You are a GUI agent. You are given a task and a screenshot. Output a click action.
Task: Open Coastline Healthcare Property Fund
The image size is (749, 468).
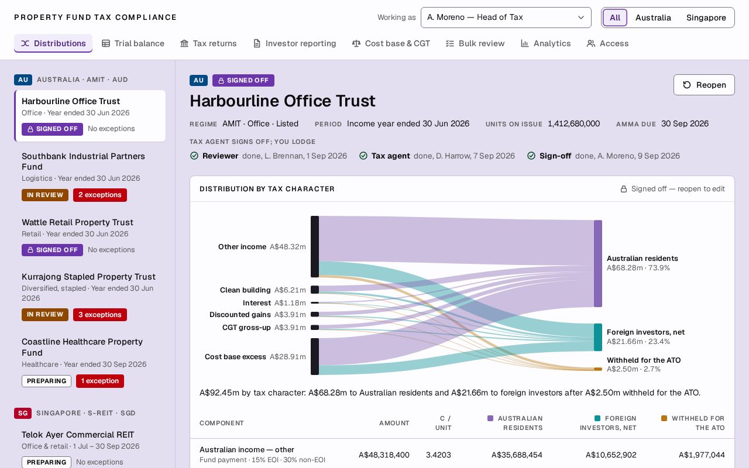[90, 362]
